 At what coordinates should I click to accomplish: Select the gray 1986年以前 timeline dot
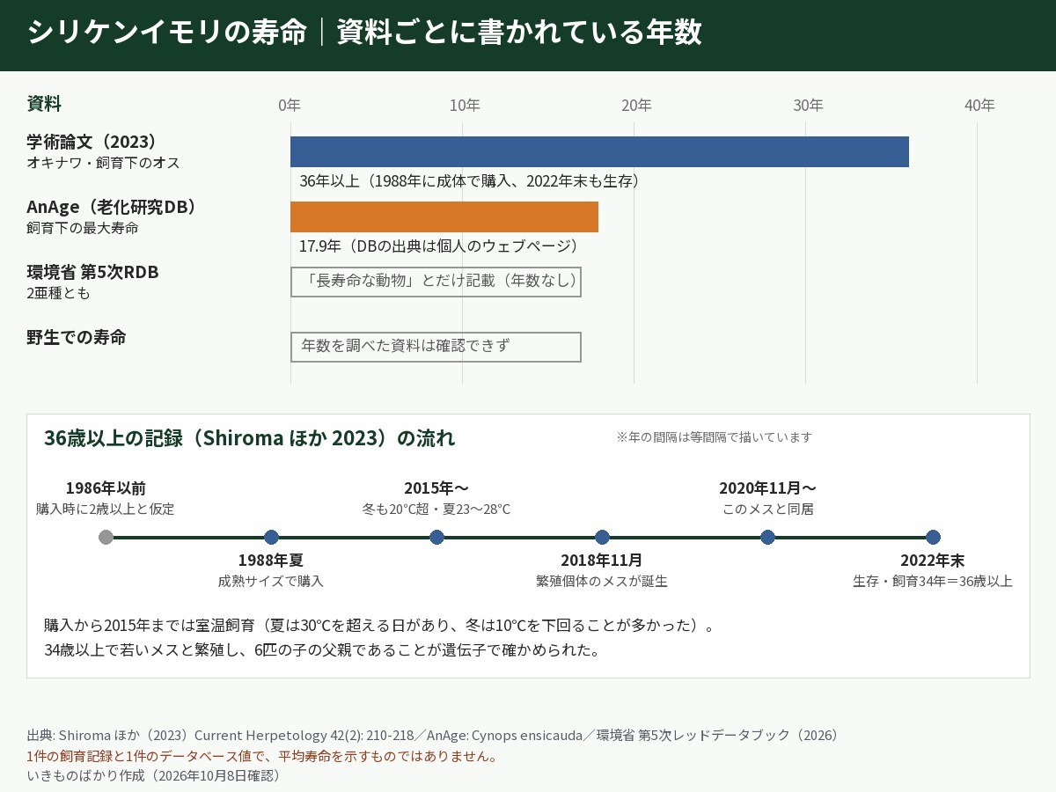click(x=106, y=537)
